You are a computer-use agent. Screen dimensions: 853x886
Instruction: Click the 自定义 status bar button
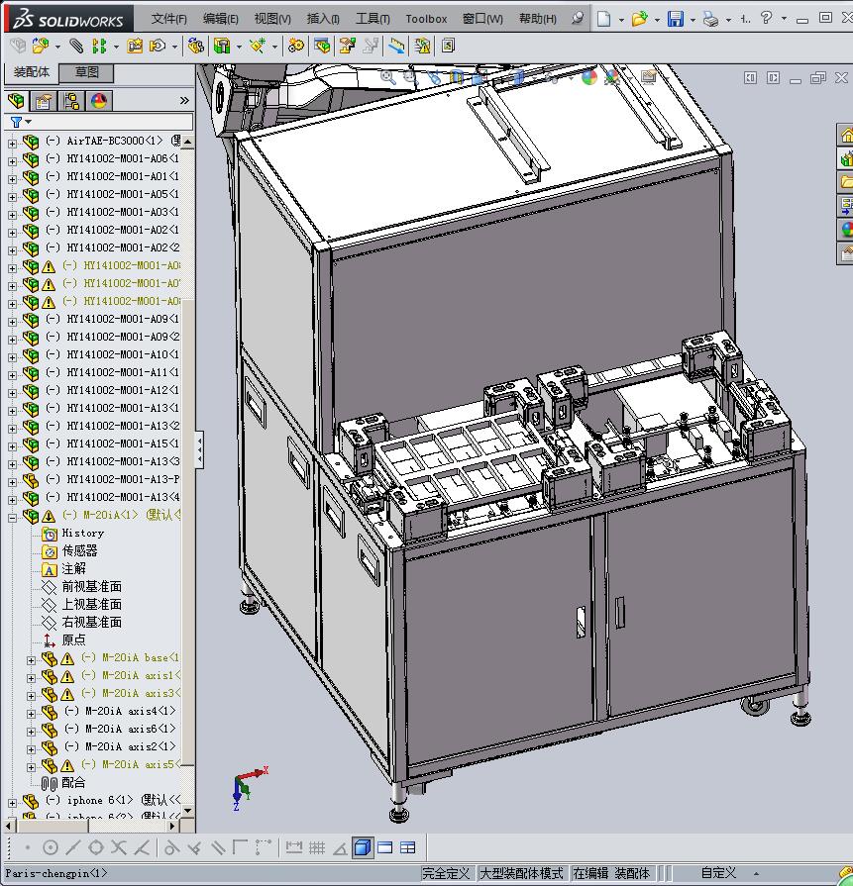coord(718,873)
